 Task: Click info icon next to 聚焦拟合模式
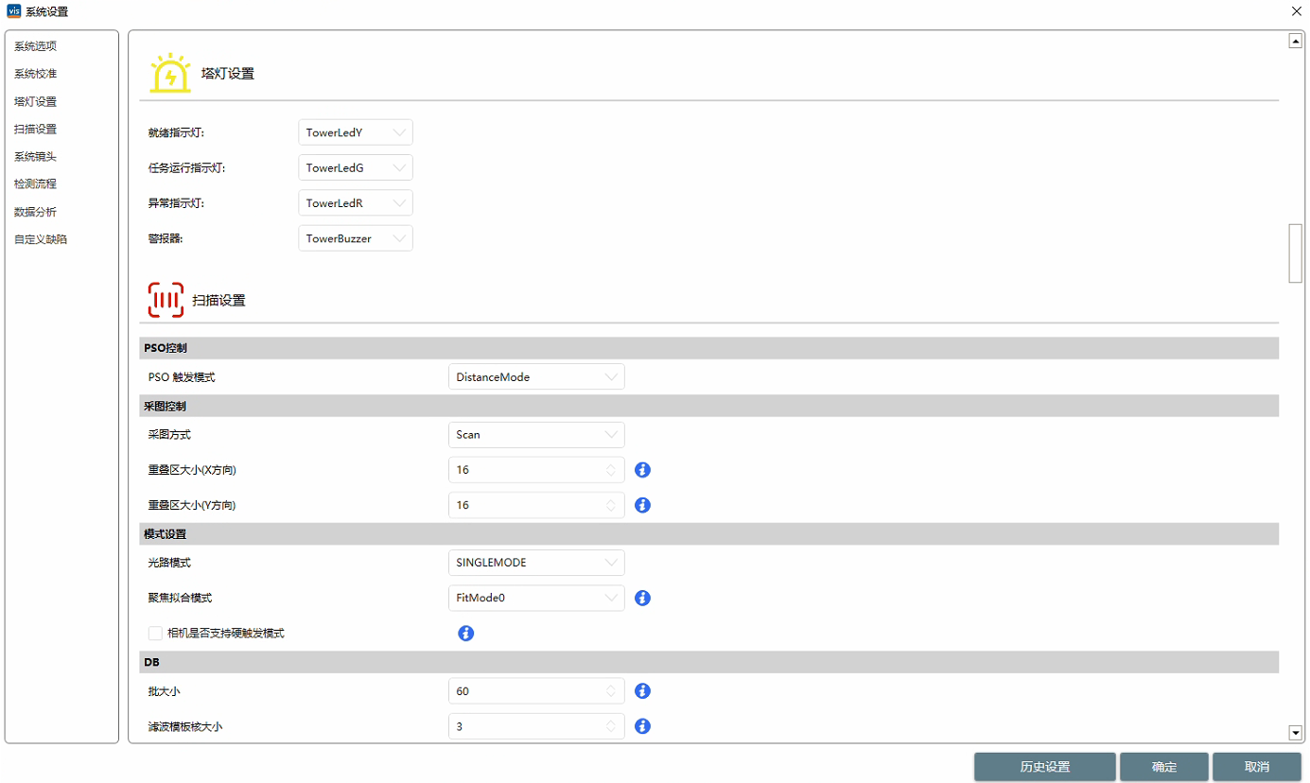click(643, 598)
